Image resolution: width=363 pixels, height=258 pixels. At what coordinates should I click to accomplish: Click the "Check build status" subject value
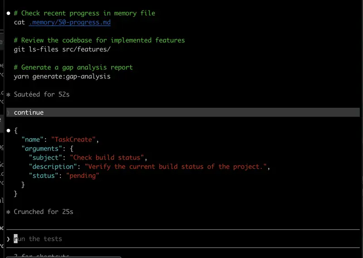click(107, 158)
